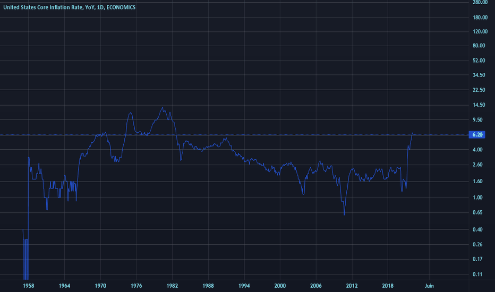Click the 1970 label on time axis

click(100, 286)
